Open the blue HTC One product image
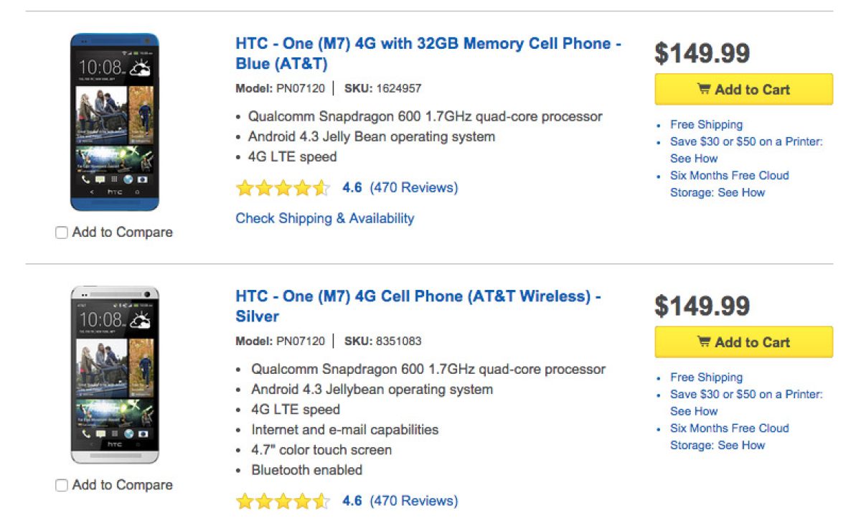The height and width of the screenshot is (531, 861). tap(114, 122)
